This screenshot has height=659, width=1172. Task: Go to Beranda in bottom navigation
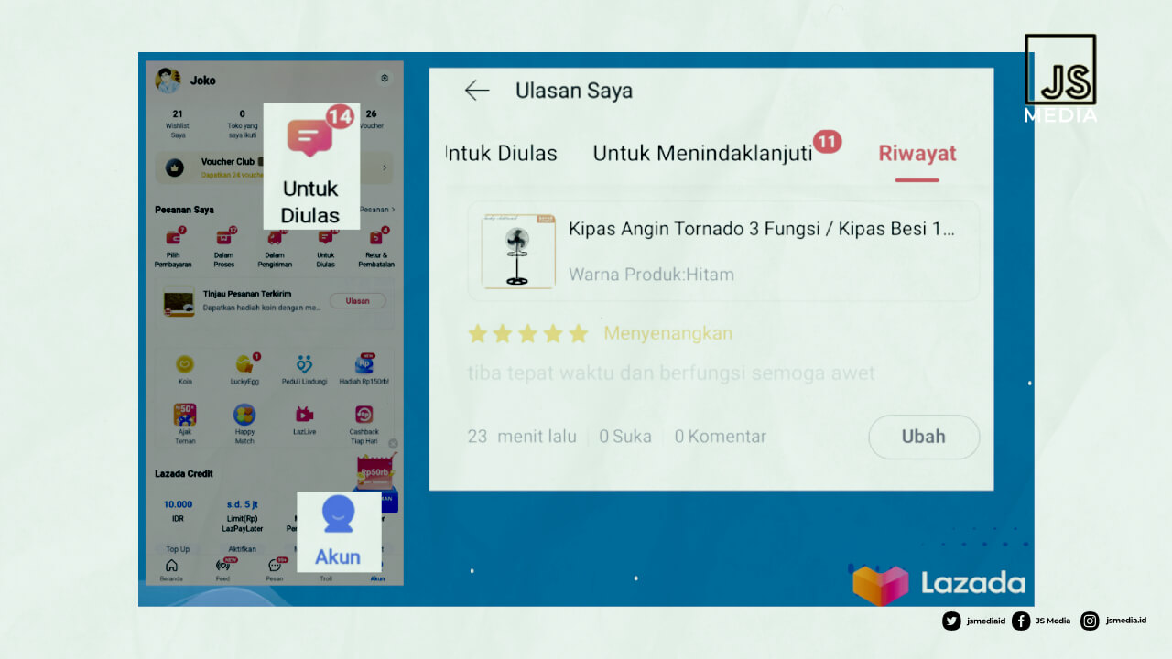click(x=171, y=570)
